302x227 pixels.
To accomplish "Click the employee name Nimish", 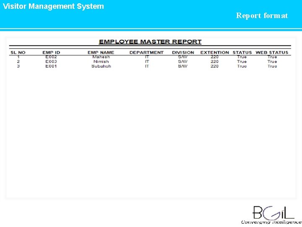I will (x=101, y=61).
